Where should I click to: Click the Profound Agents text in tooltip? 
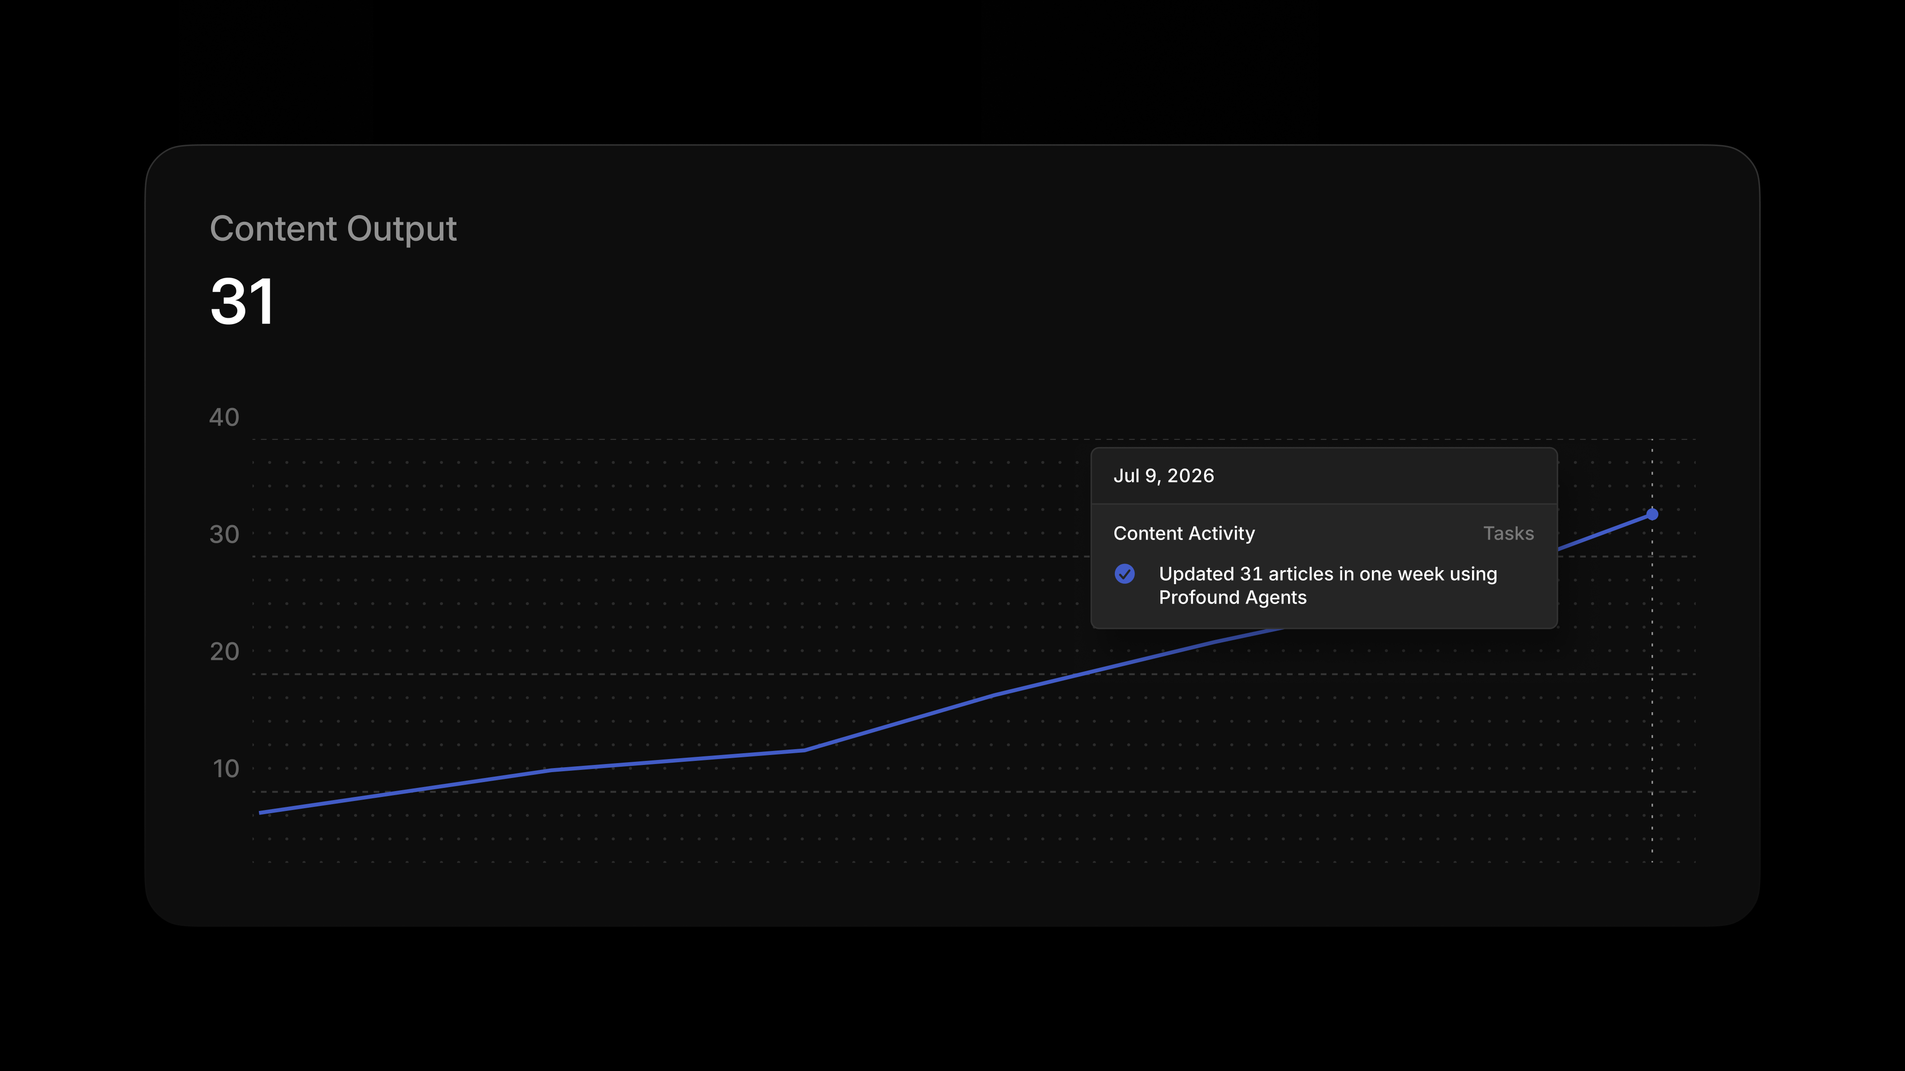point(1232,597)
